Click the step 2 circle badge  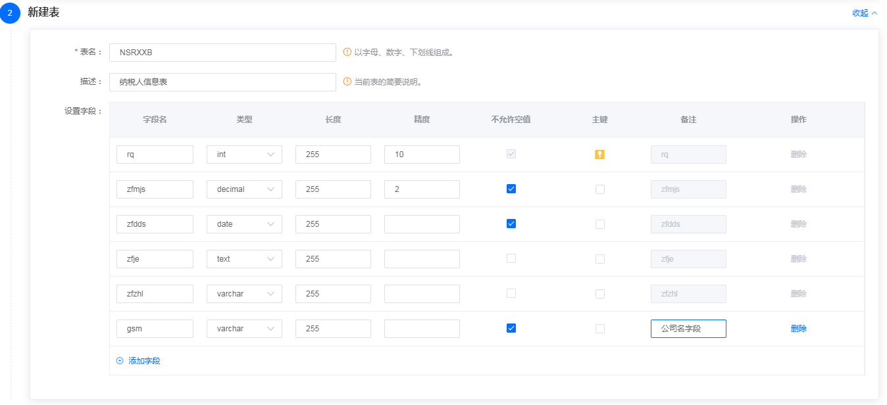10,13
